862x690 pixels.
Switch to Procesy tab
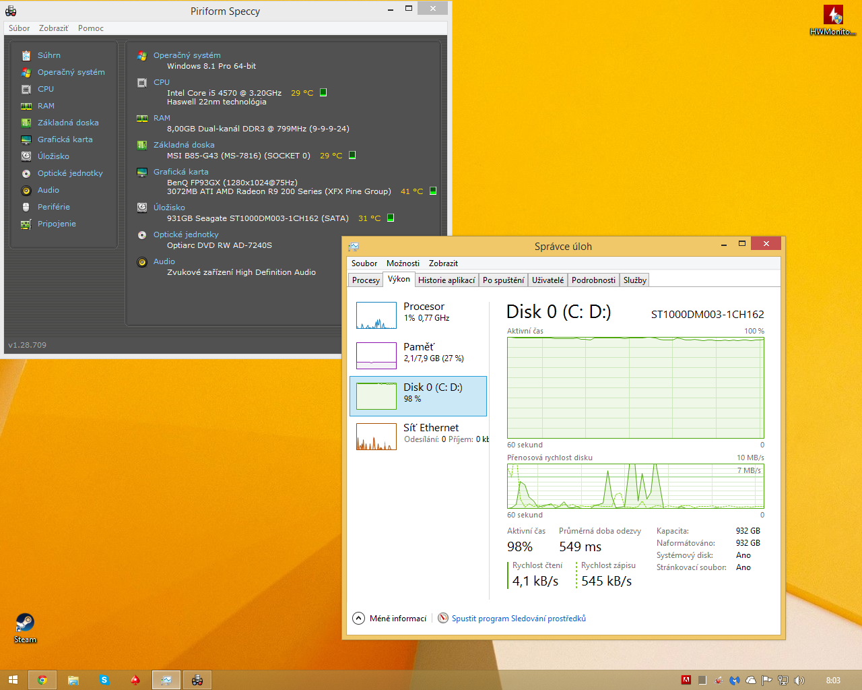tap(366, 280)
